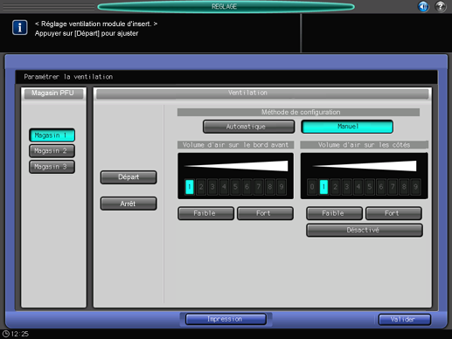Click the Ventilation panel header
Image resolution: width=452 pixels, height=339 pixels.
click(x=262, y=93)
